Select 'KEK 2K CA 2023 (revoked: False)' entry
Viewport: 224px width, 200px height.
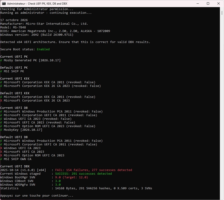click(x=52, y=86)
